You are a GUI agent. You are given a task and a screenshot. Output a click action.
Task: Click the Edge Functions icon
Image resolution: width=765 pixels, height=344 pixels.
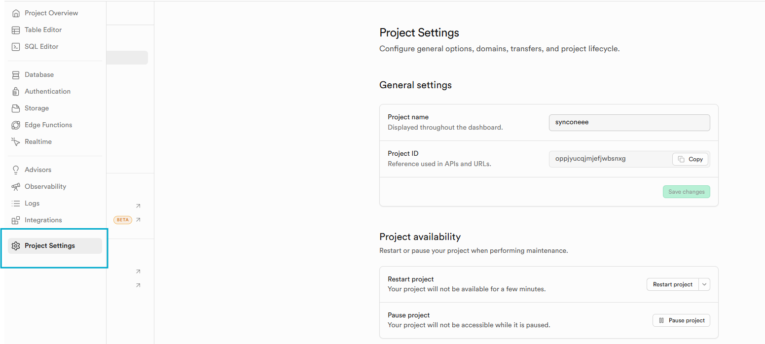[x=16, y=125]
